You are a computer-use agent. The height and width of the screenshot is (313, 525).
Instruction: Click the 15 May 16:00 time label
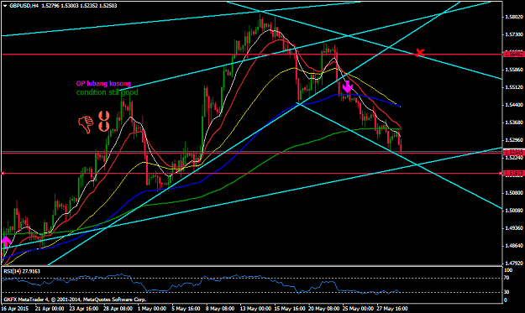289,308
